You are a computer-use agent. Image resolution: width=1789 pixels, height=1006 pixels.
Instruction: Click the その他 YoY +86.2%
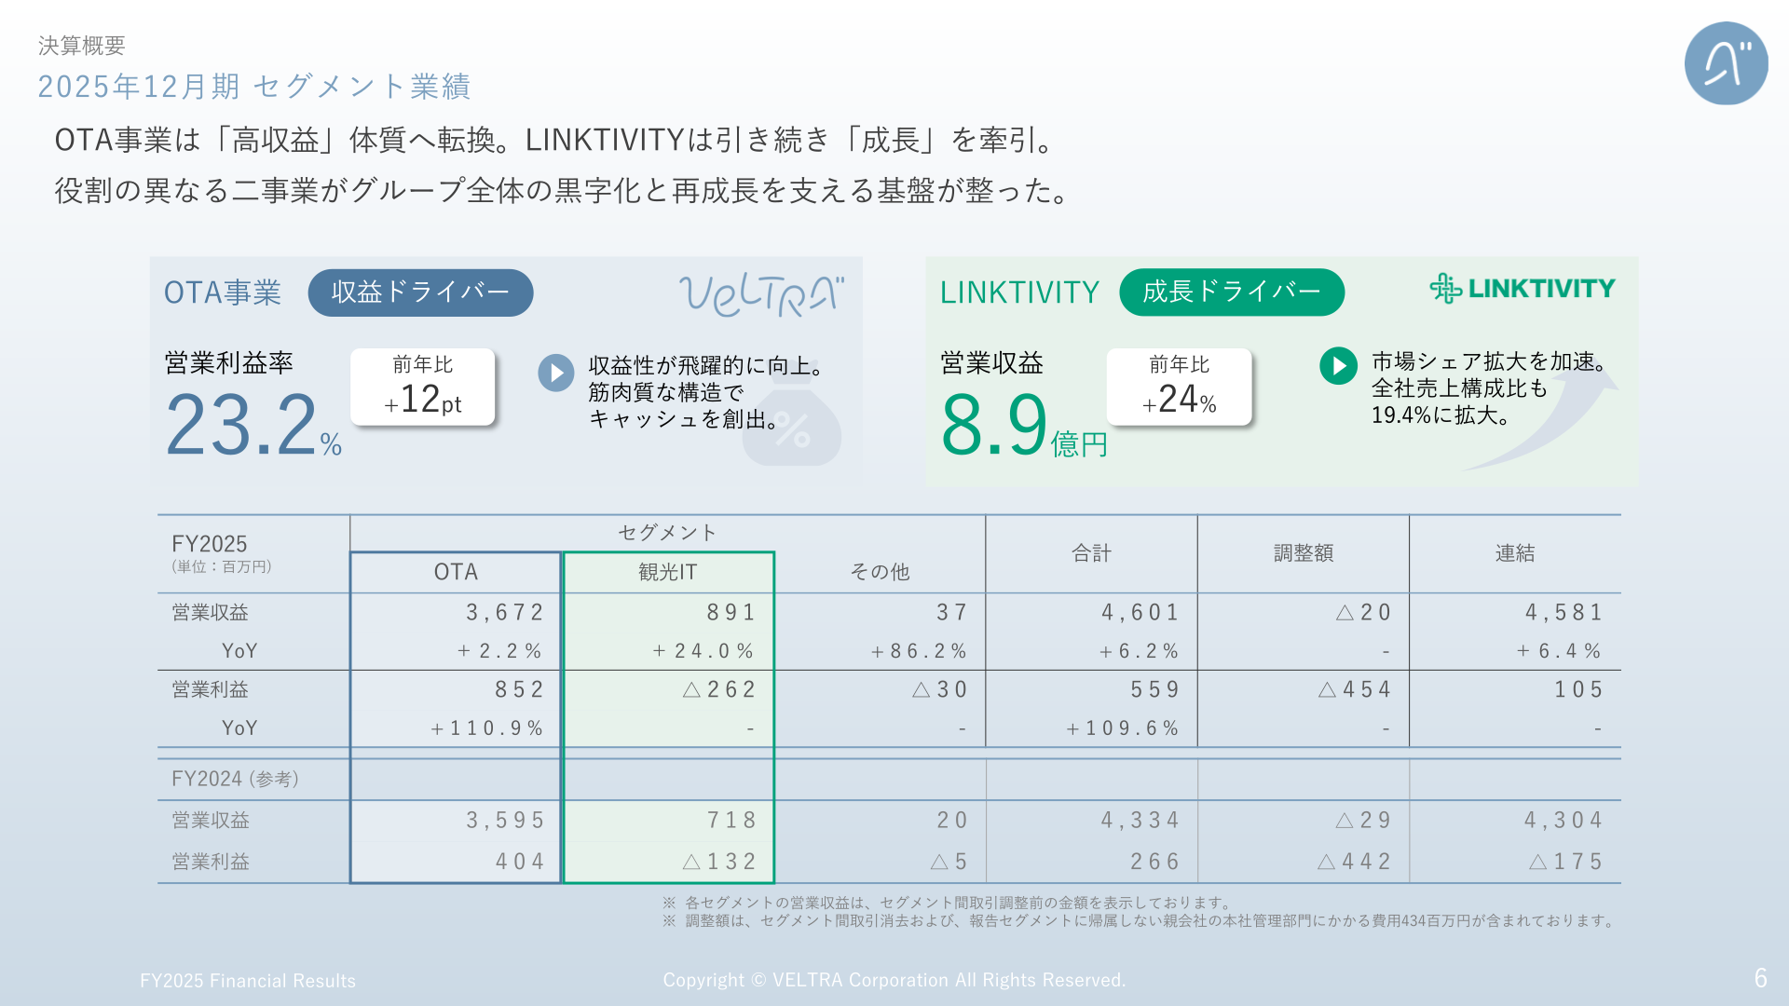click(919, 651)
